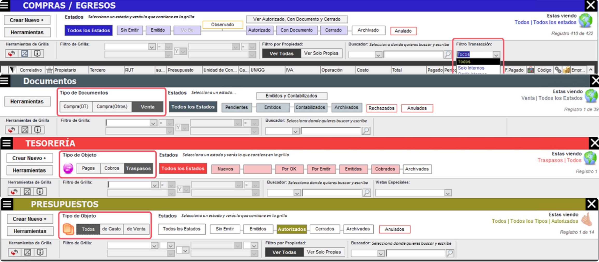Toggle Ver Solo Propias in Compras
The height and width of the screenshot is (262, 599).
click(x=321, y=53)
